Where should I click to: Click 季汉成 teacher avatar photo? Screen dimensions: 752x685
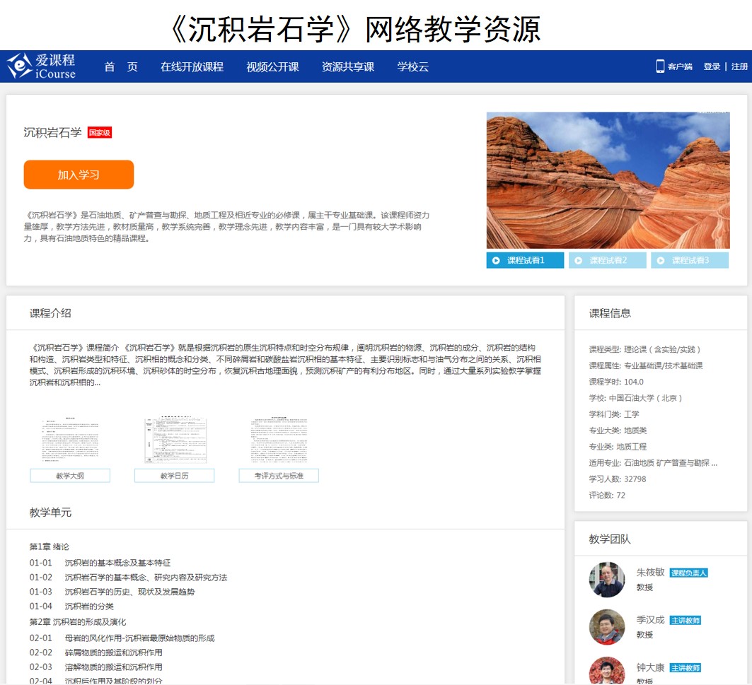pyautogui.click(x=607, y=627)
